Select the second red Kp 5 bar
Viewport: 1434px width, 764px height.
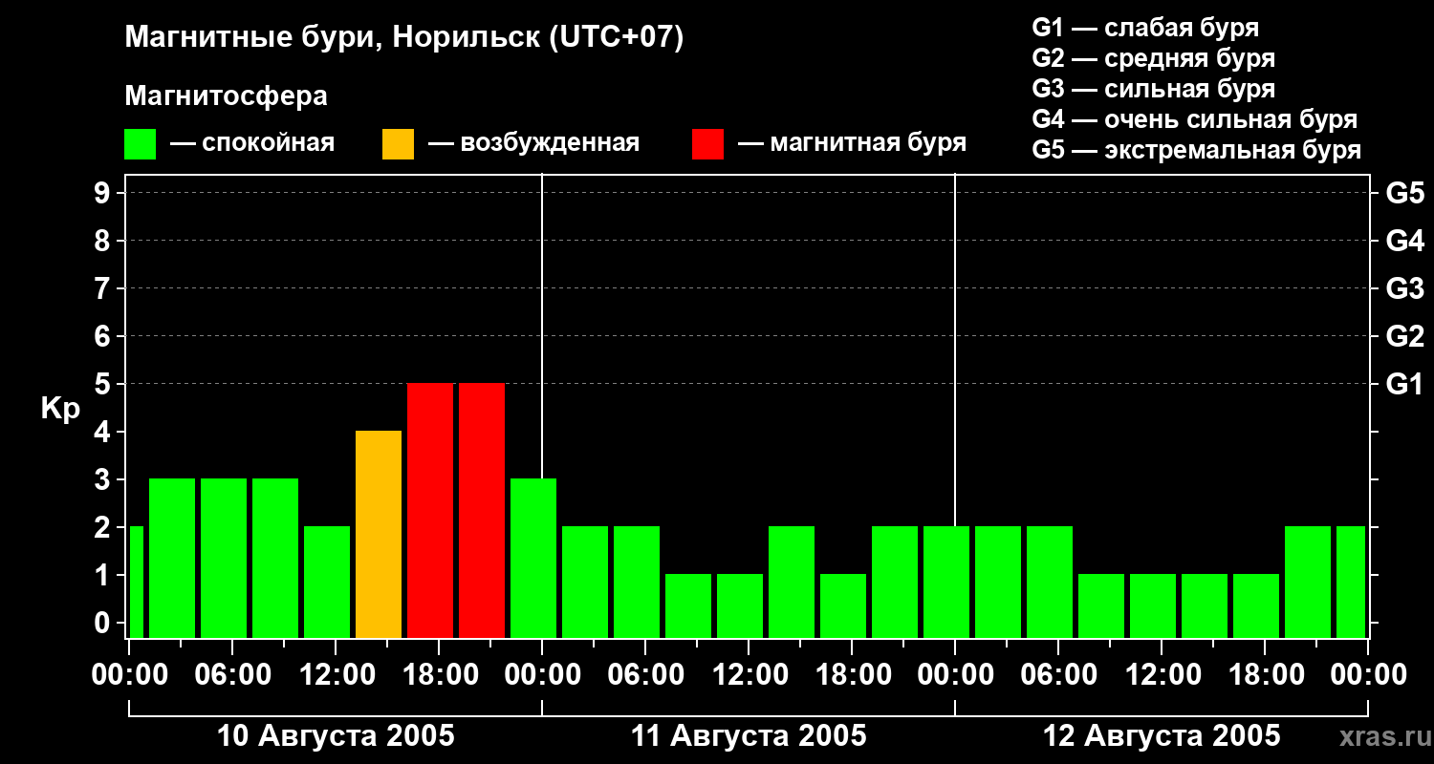[482, 510]
